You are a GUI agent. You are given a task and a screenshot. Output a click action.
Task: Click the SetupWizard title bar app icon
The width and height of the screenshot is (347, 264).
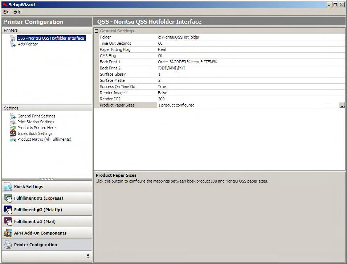tap(5, 4)
